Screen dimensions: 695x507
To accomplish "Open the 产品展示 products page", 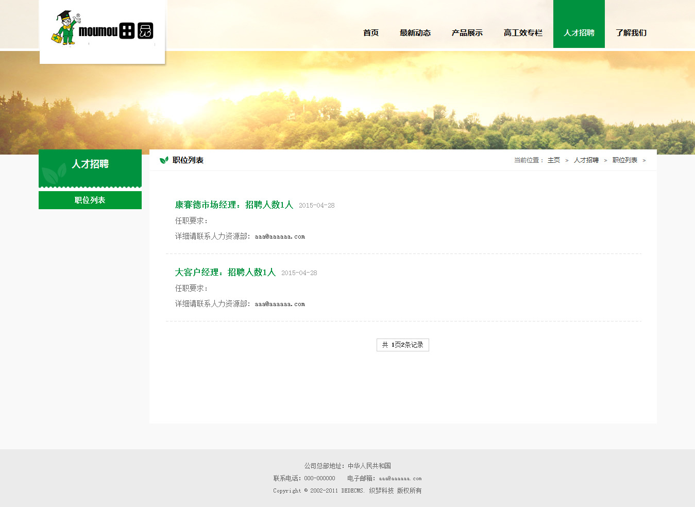I will (x=467, y=32).
